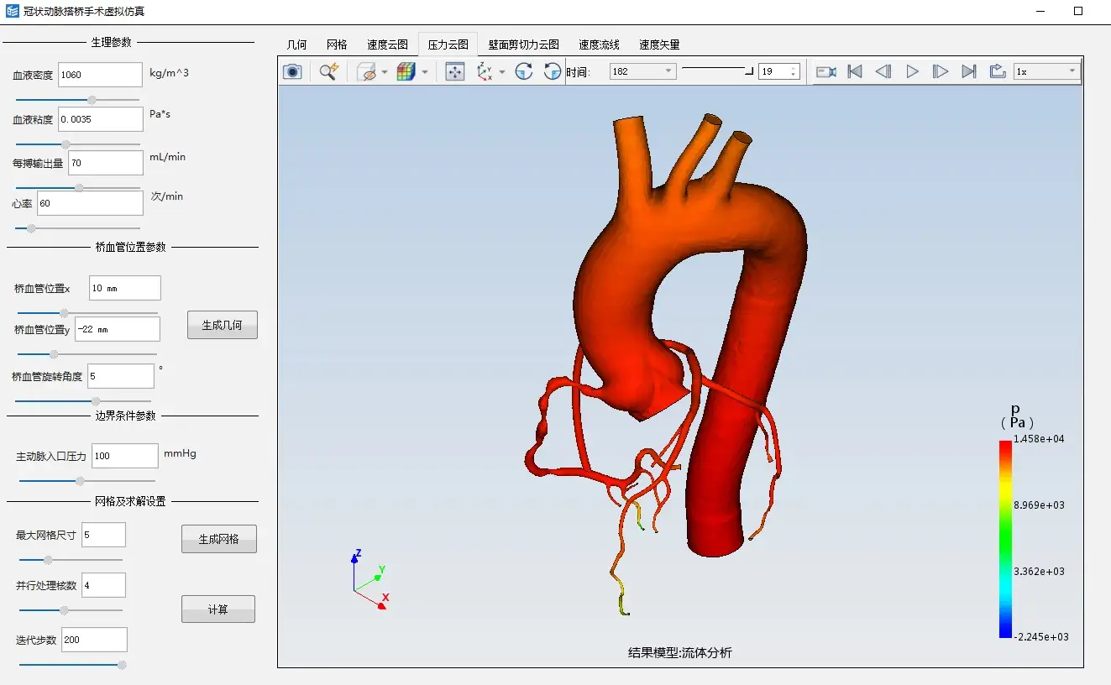Click the time slider in the toolbar
1111x685 pixels.
tap(717, 72)
